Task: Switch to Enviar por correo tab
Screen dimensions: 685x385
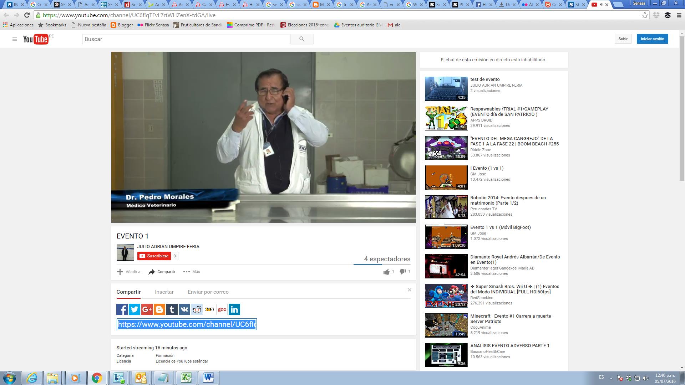Action: 208,292
